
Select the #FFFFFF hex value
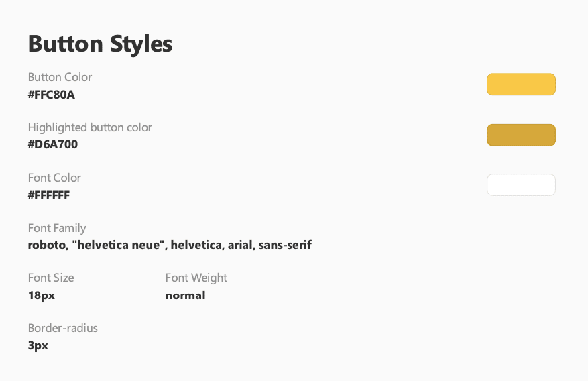pos(49,195)
